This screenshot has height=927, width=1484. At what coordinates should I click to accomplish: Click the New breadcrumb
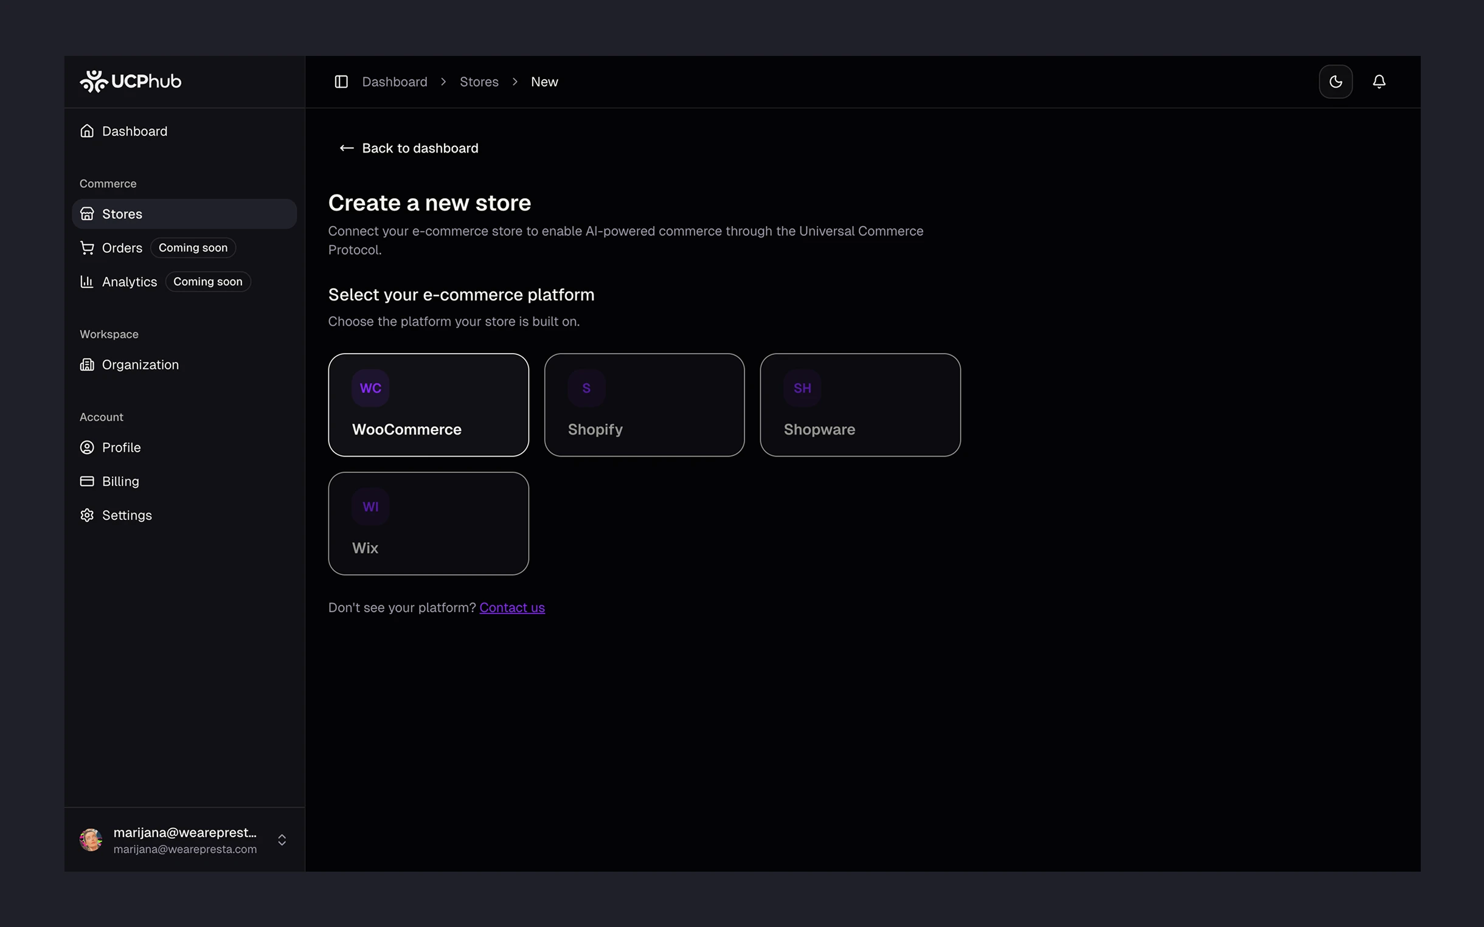544,81
